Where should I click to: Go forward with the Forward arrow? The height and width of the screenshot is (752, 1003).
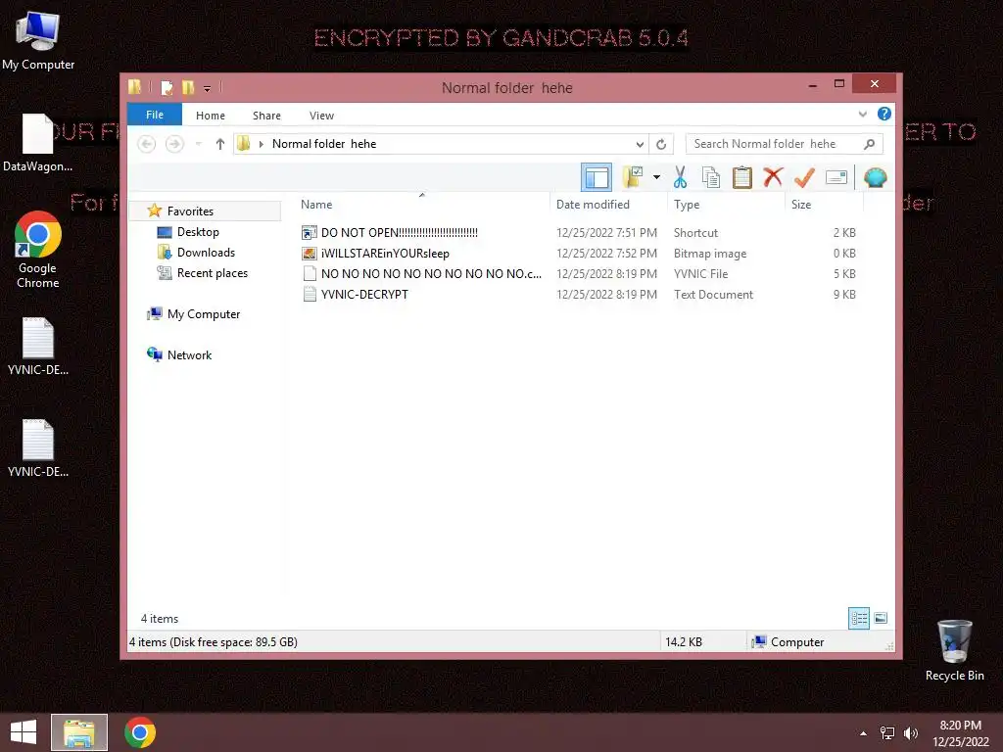(174, 144)
